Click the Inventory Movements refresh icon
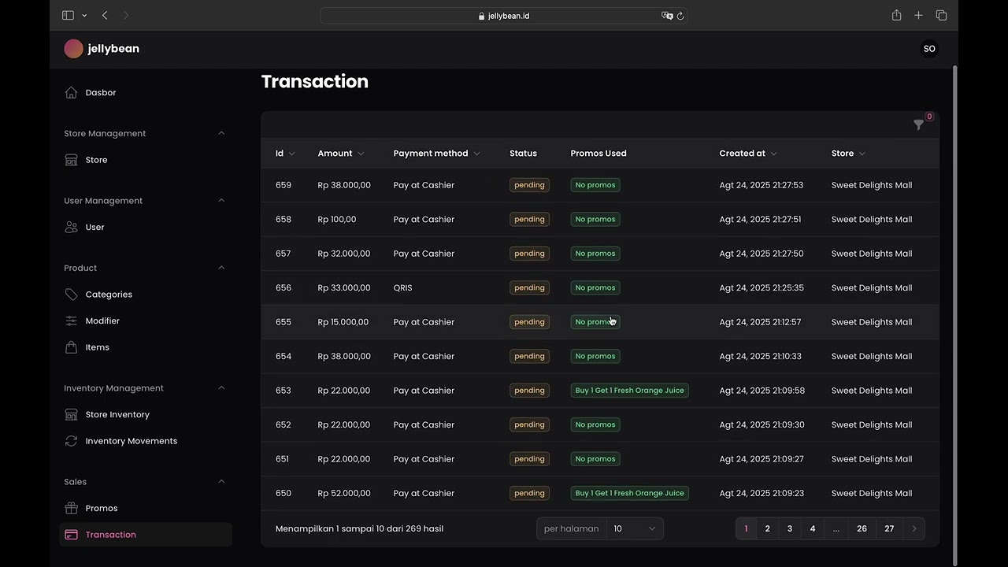 pos(72,441)
